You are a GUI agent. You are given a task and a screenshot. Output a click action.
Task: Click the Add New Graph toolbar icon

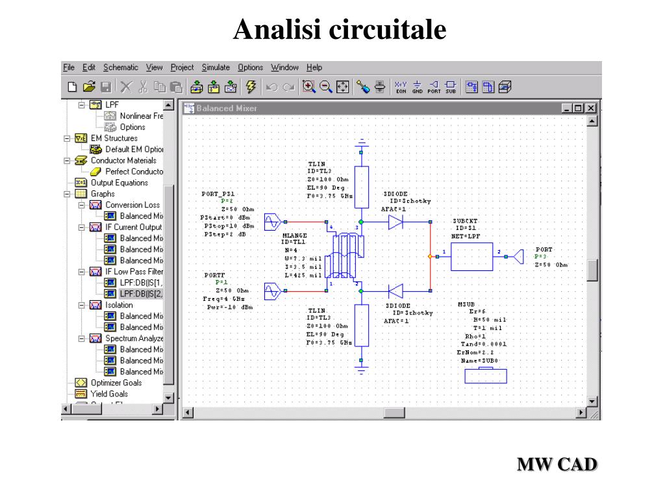[x=231, y=87]
